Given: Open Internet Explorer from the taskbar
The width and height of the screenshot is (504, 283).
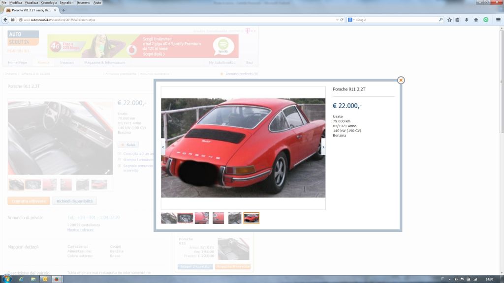Looking at the screenshot, I should click(x=21, y=279).
